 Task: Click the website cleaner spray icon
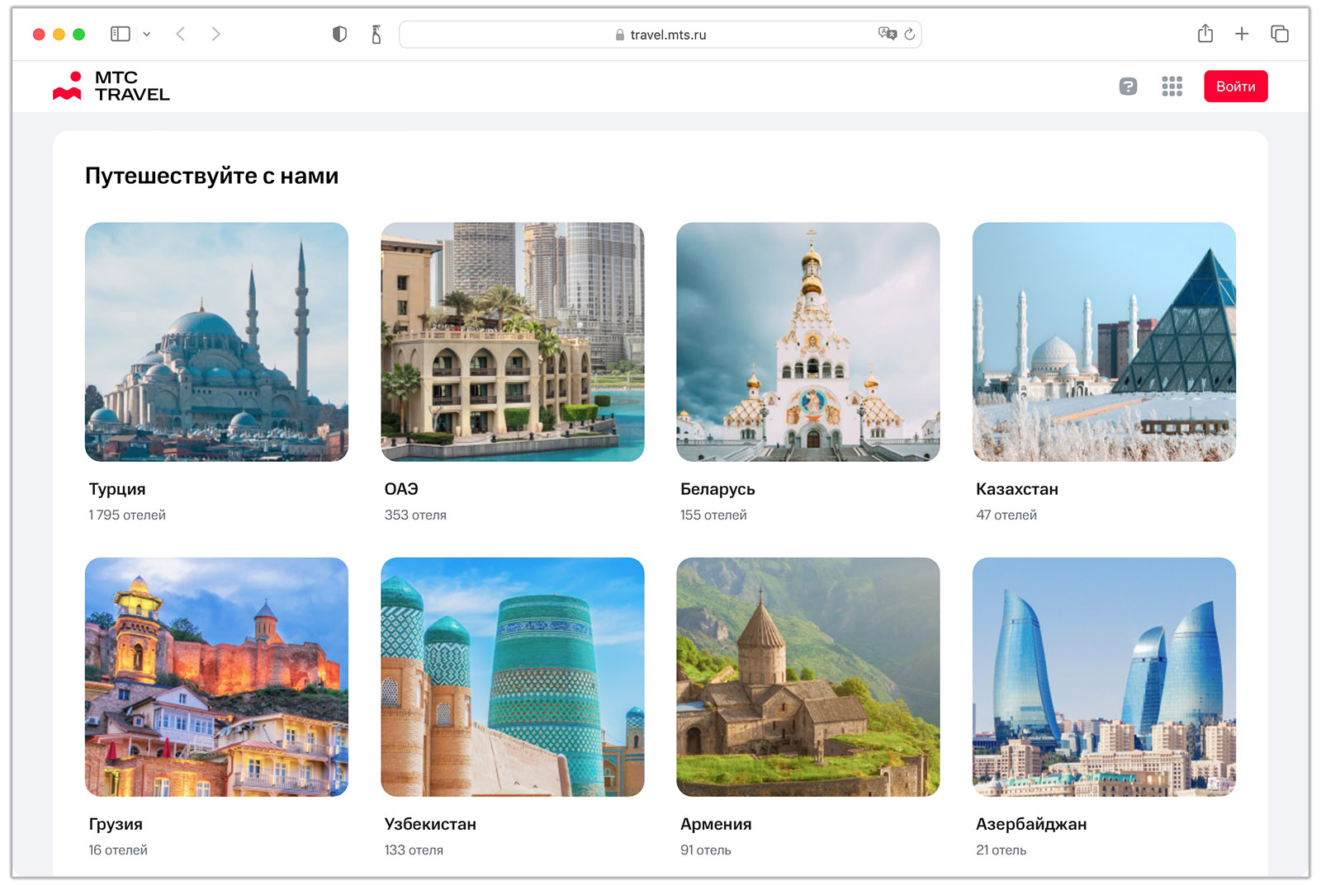[376, 34]
